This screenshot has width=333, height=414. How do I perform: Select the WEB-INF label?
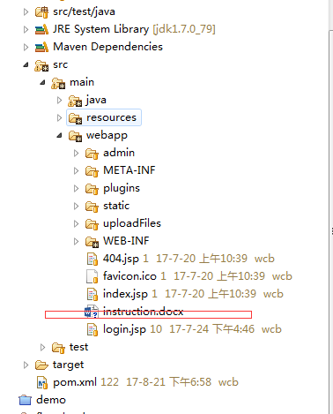(126, 241)
